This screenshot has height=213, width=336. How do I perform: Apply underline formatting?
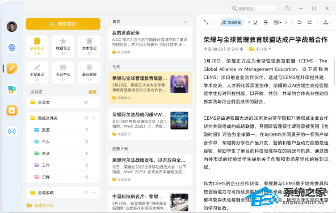click(x=255, y=22)
